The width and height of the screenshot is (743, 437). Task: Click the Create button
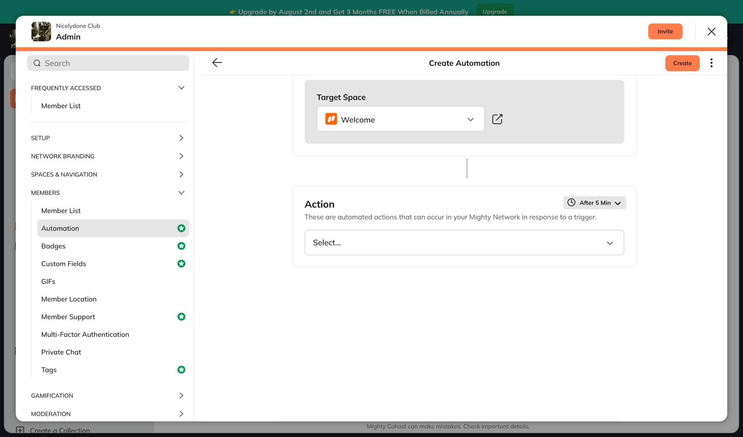[682, 63]
